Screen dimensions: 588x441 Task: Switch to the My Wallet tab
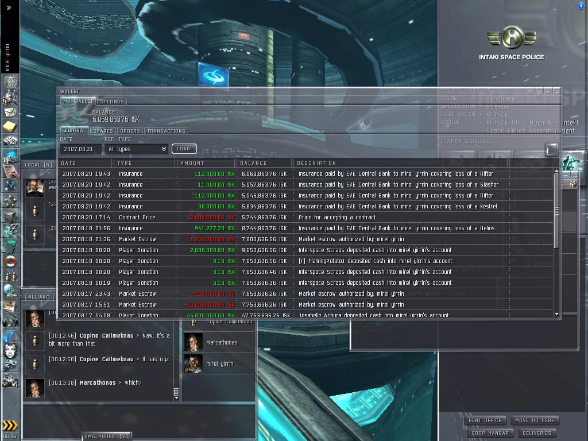(78, 101)
